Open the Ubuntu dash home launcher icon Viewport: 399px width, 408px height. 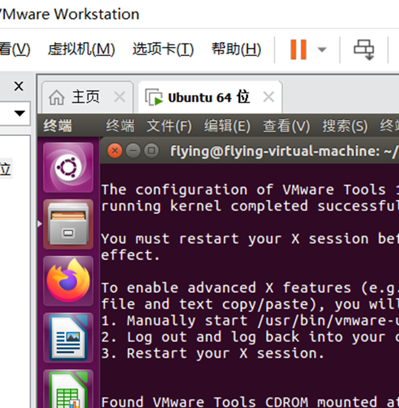(68, 167)
